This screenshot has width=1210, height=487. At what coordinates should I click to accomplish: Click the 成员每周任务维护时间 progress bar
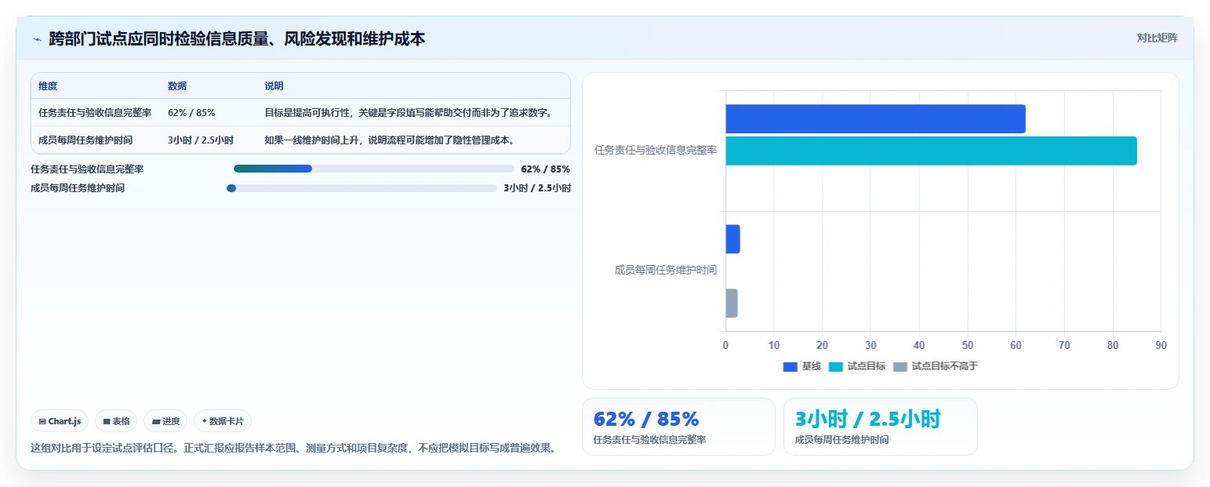362,188
